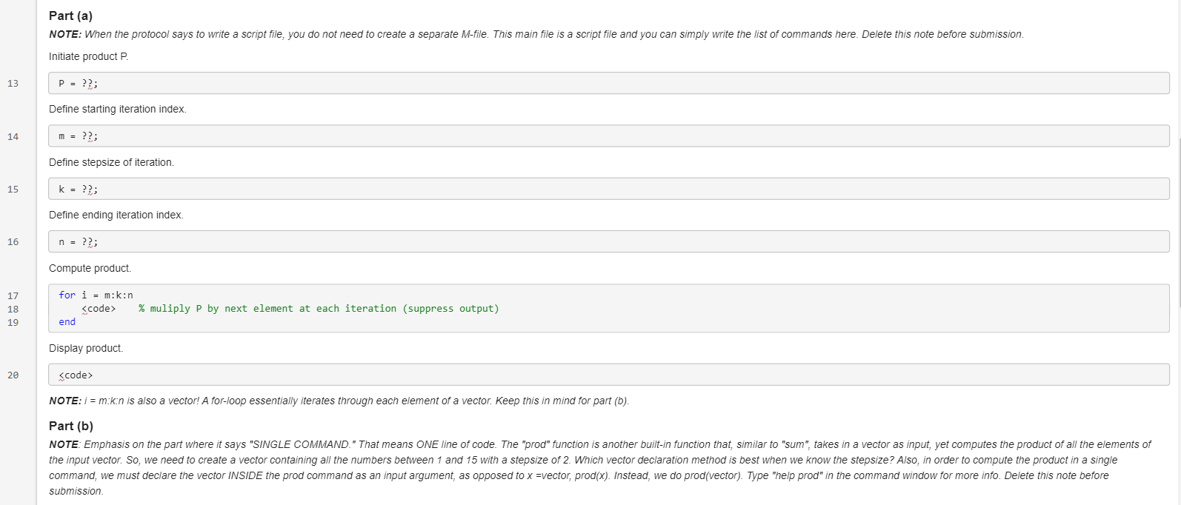Screen dimensions: 1181x505
Task: Select the green comment about multiplying P
Action: (317, 308)
